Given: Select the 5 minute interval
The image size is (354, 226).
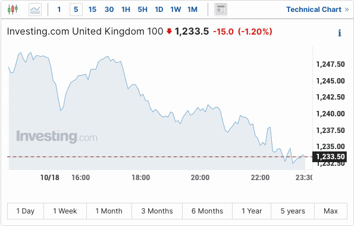Looking at the screenshot, I should click(76, 10).
